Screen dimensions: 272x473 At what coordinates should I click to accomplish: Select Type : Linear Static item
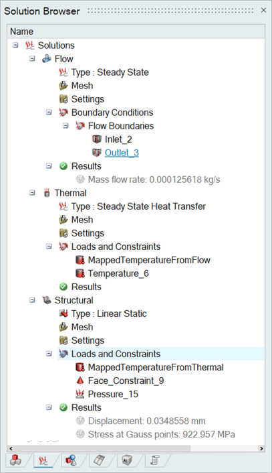[109, 314]
